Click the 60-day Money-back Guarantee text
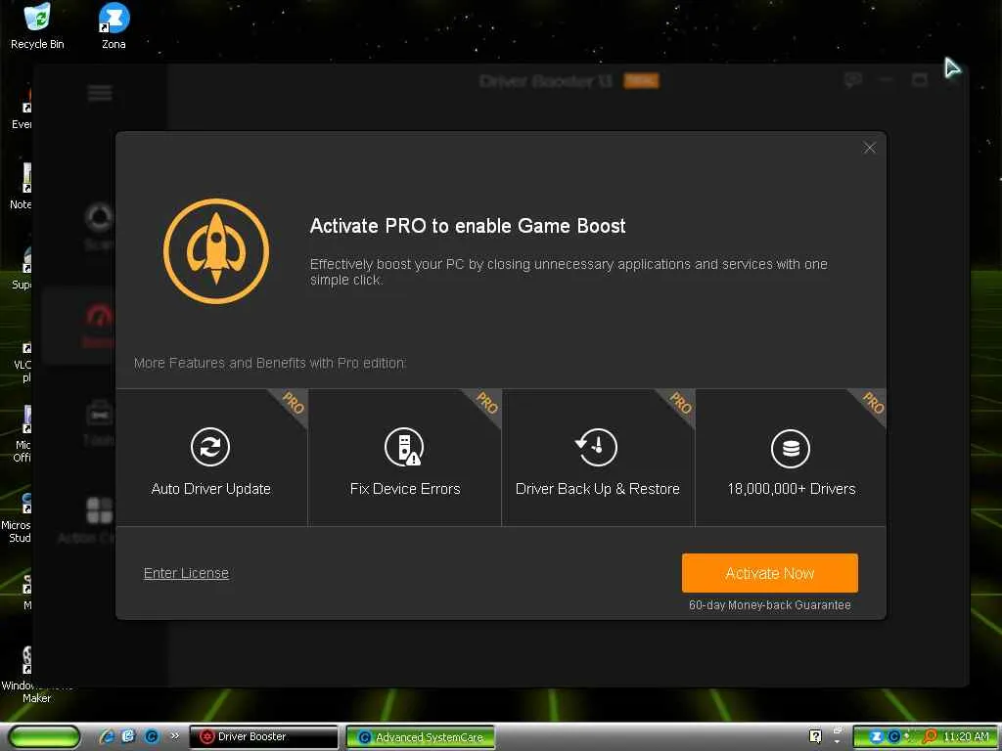The image size is (1002, 751). point(769,604)
